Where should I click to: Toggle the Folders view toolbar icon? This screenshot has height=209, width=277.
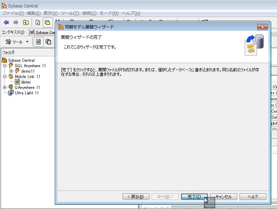[48, 22]
